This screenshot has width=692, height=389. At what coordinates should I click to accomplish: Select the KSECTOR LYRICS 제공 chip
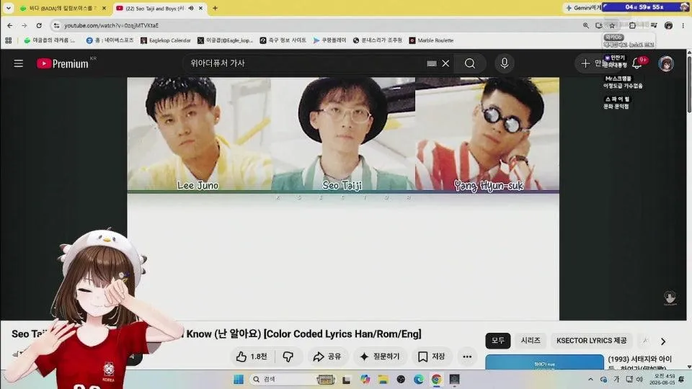(591, 341)
